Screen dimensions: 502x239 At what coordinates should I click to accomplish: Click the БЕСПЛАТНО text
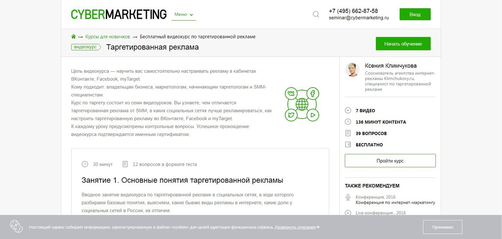tap(369, 145)
